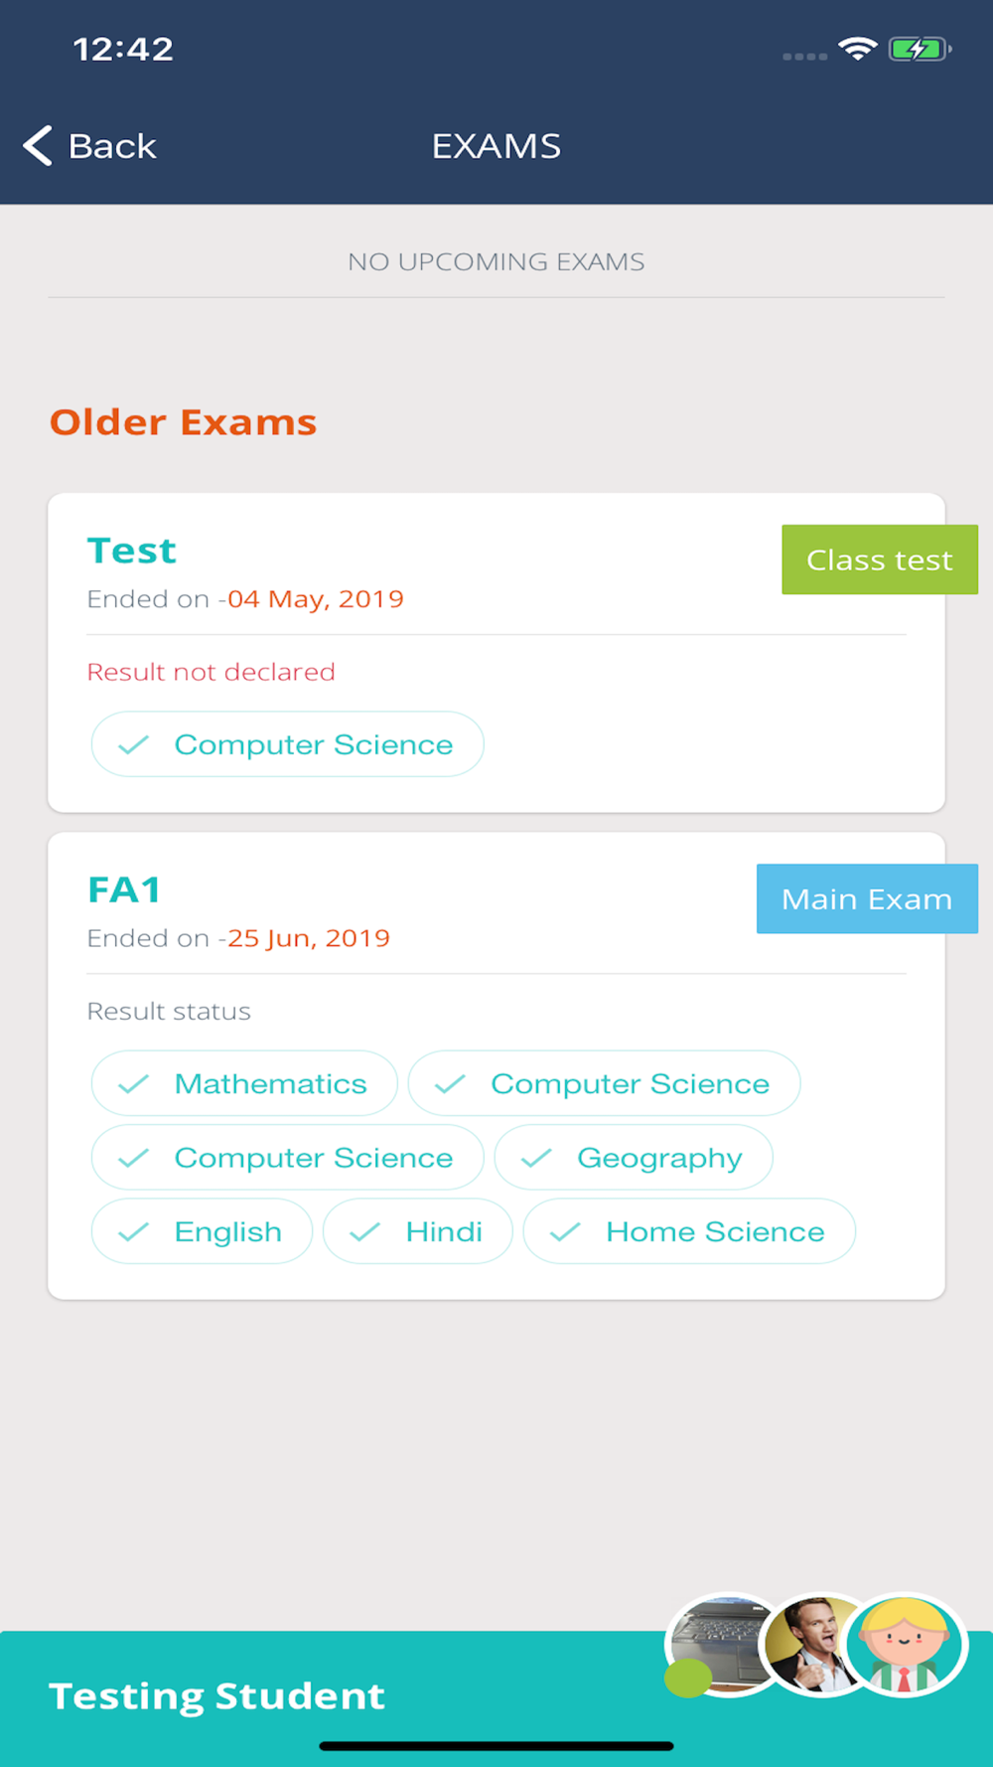Tap the Computer Science chip under Test

pos(287,744)
